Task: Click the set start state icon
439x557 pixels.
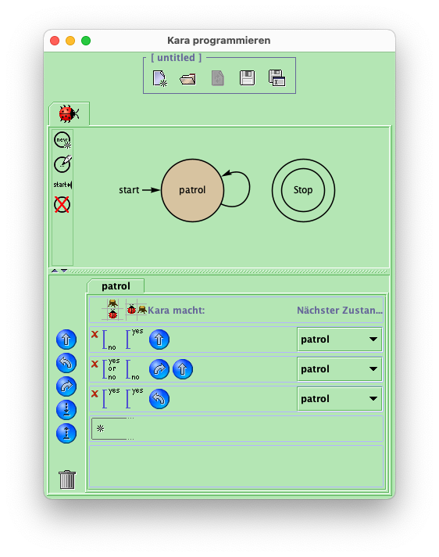Action: tap(62, 185)
